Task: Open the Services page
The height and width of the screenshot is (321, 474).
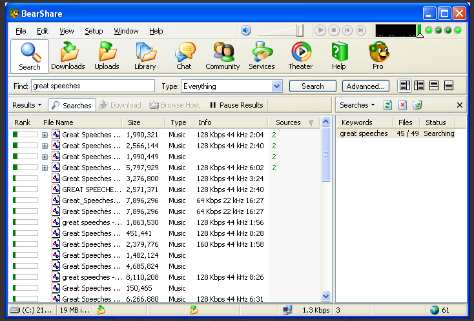Action: (262, 57)
